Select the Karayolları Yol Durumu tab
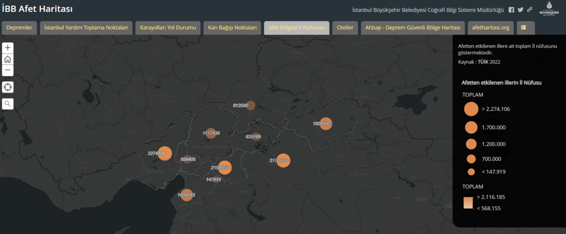 point(168,28)
